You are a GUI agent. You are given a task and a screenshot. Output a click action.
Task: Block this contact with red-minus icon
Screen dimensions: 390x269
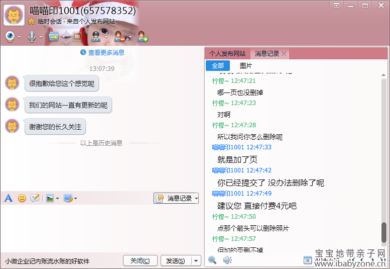[x=119, y=37]
